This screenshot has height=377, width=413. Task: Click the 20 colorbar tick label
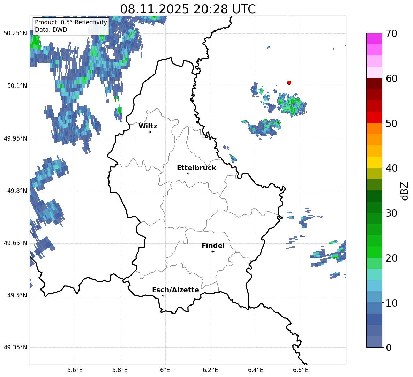tap(391, 258)
